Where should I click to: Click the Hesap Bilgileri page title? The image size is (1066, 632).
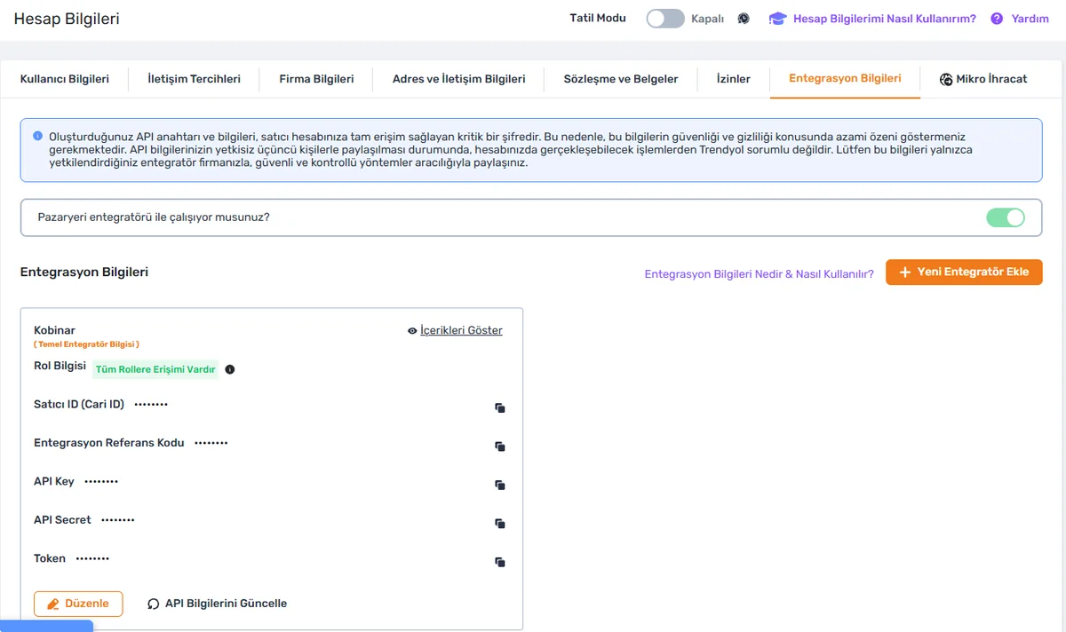(67, 19)
